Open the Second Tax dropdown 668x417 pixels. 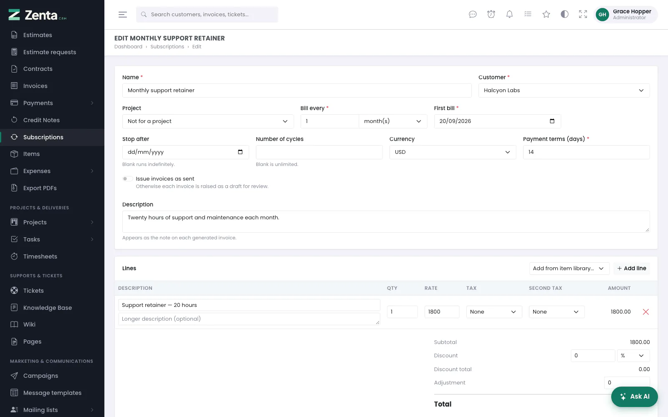coord(557,312)
